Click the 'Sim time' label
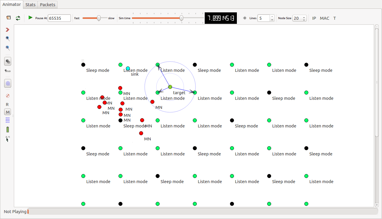This screenshot has width=382, height=219. [124, 18]
